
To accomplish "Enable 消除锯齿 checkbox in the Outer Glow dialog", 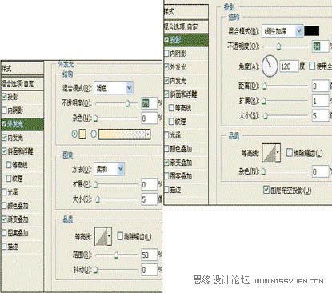I will tap(120, 236).
